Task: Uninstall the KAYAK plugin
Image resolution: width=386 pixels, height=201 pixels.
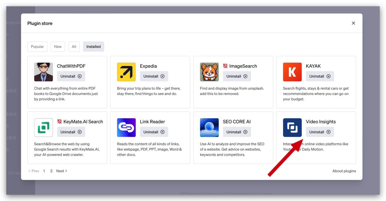Action: pos(320,76)
